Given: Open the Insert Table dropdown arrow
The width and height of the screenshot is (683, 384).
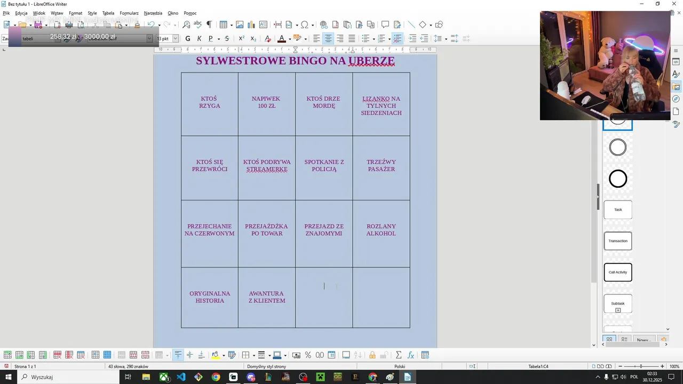Looking at the screenshot, I should click(231, 25).
